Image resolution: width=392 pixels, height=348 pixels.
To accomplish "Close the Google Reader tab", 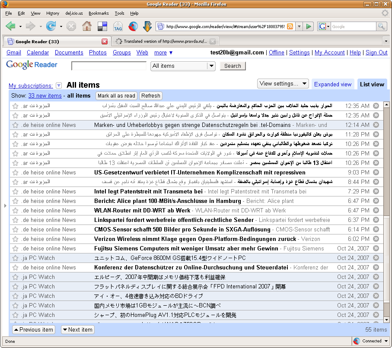I will [x=105, y=41].
